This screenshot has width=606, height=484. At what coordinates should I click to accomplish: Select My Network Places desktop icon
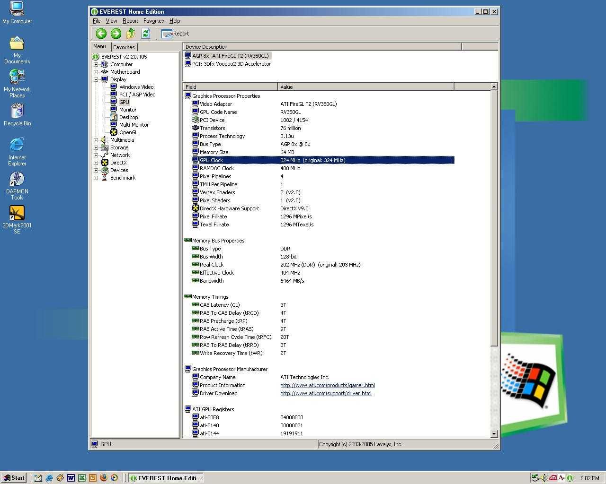pyautogui.click(x=17, y=84)
